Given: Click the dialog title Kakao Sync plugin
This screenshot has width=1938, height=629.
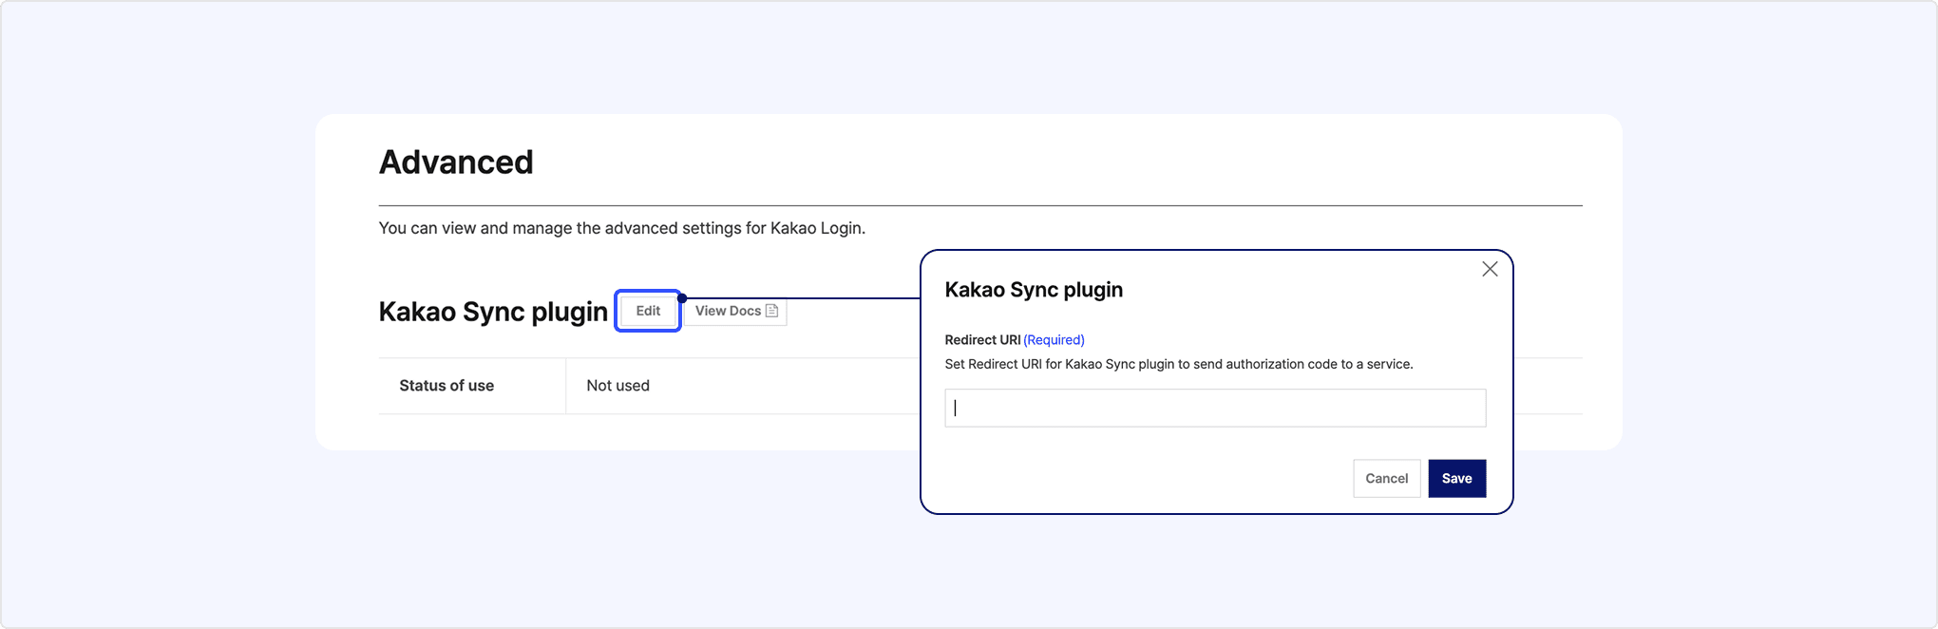Looking at the screenshot, I should click(x=1034, y=290).
